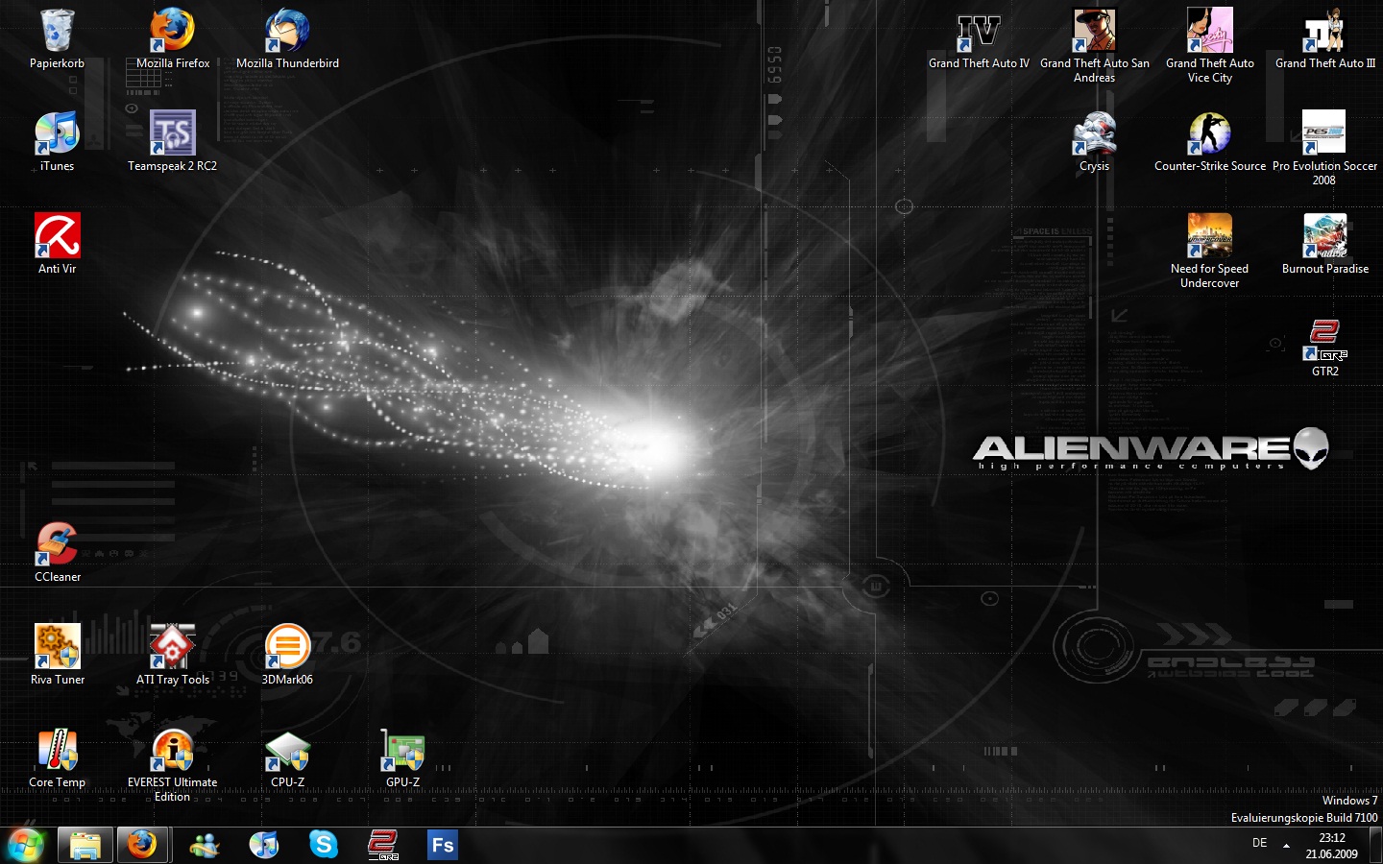
Task: Expand the hidden system tray icons arrow
Action: (1286, 846)
